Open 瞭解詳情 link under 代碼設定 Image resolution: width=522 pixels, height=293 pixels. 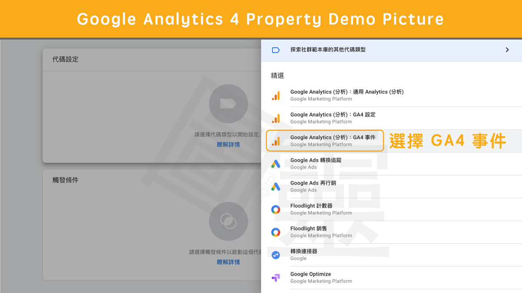pyautogui.click(x=228, y=145)
